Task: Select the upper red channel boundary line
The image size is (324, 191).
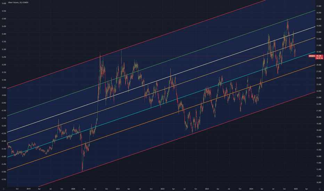Action: point(136,44)
